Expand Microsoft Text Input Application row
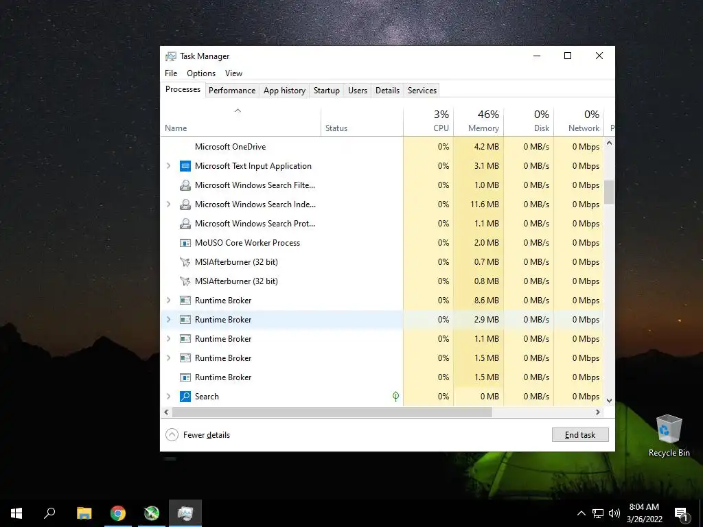This screenshot has width=703, height=527. [169, 166]
